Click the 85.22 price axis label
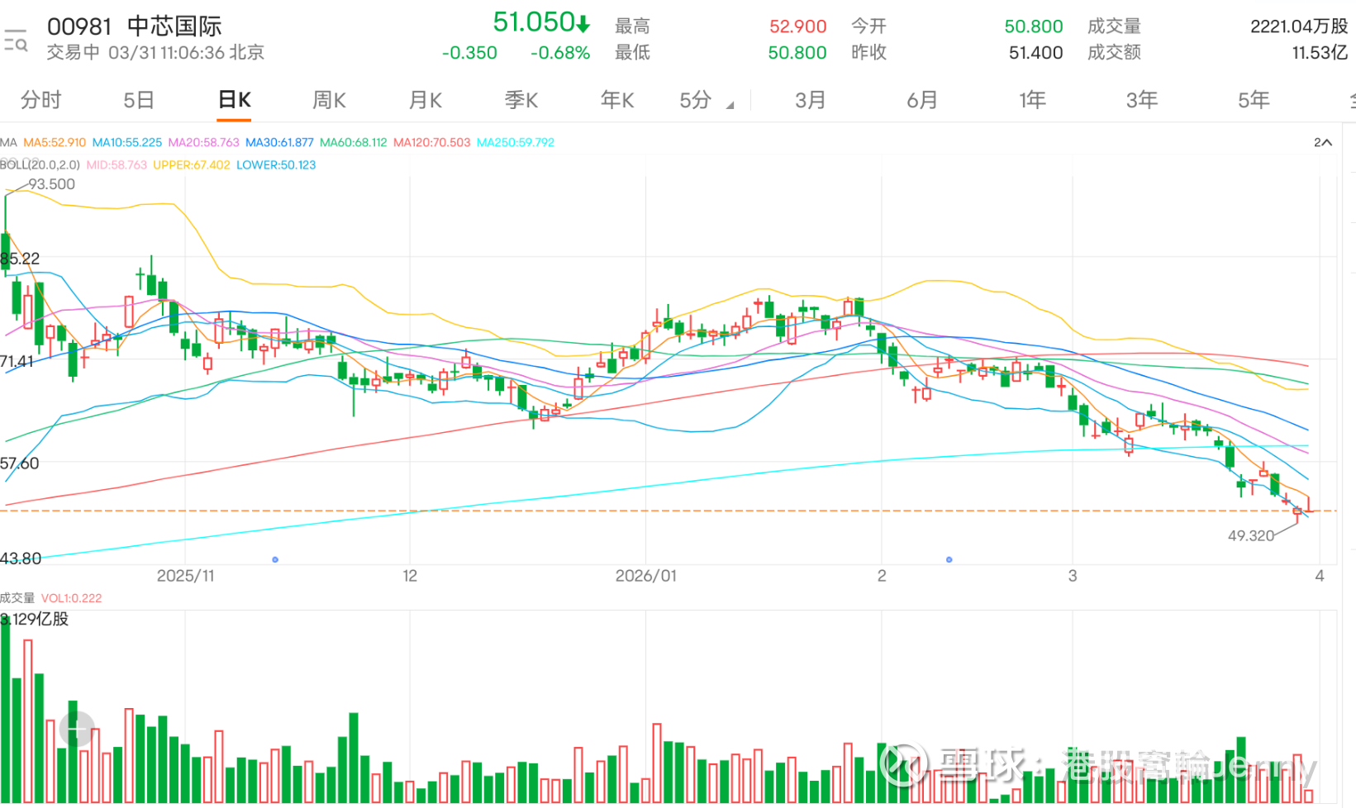Screen dimensions: 1356x808 coord(20,259)
